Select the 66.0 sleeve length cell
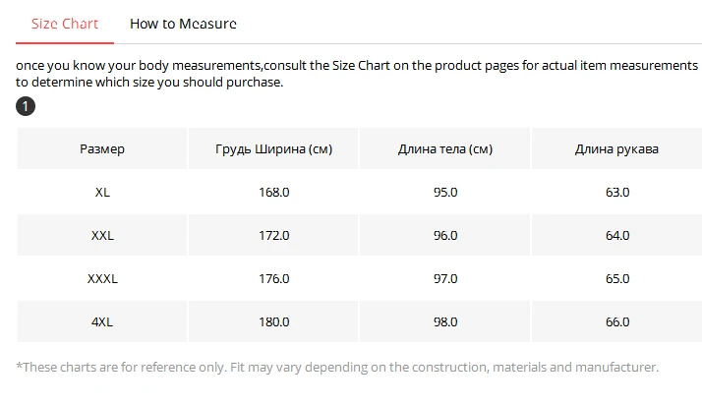Screen dimensions: 702x406 click(616, 321)
